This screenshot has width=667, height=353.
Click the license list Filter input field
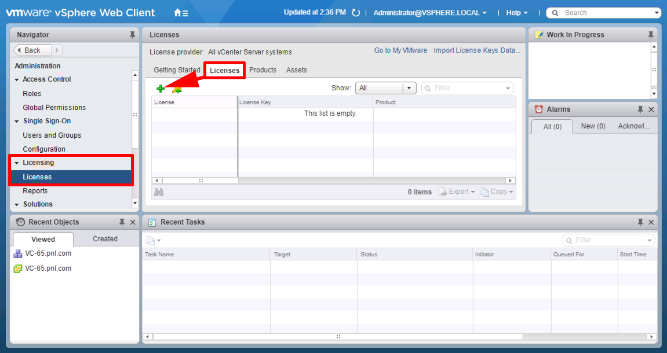(468, 88)
